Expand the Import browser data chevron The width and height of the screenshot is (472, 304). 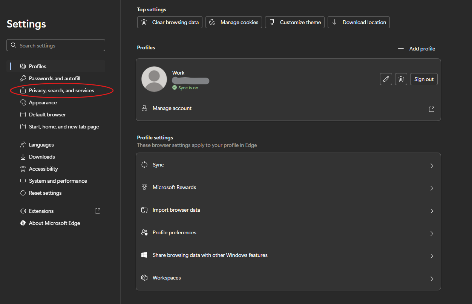tap(432, 211)
